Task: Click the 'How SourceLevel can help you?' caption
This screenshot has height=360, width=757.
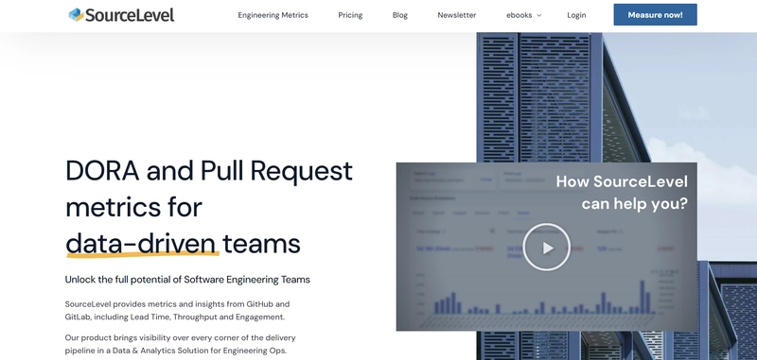Action: click(x=622, y=193)
